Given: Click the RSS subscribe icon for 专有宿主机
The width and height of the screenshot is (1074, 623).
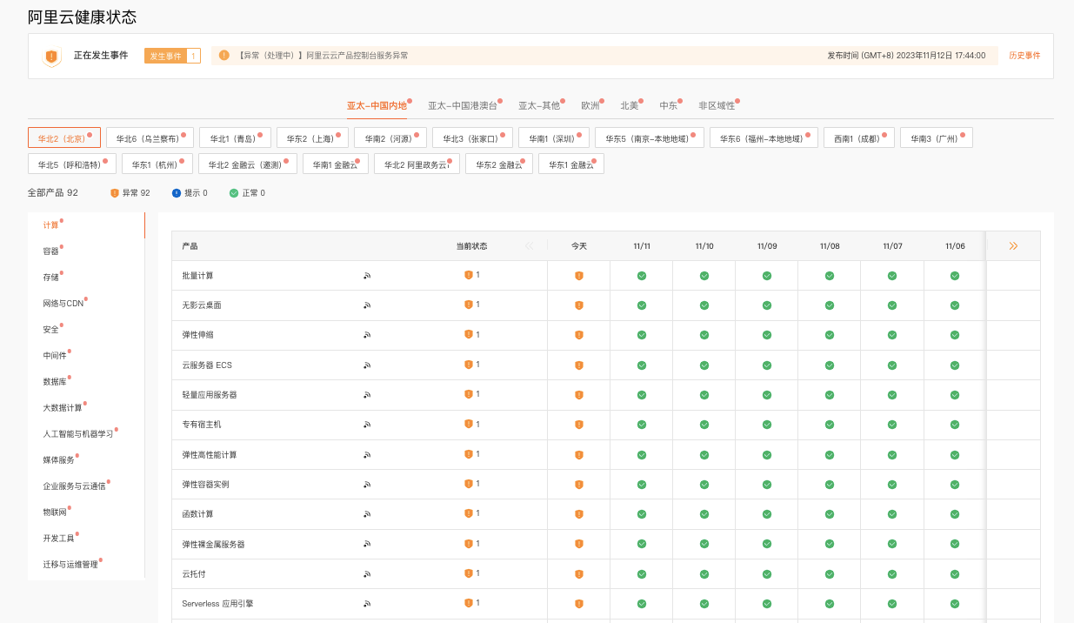Looking at the screenshot, I should click(367, 425).
